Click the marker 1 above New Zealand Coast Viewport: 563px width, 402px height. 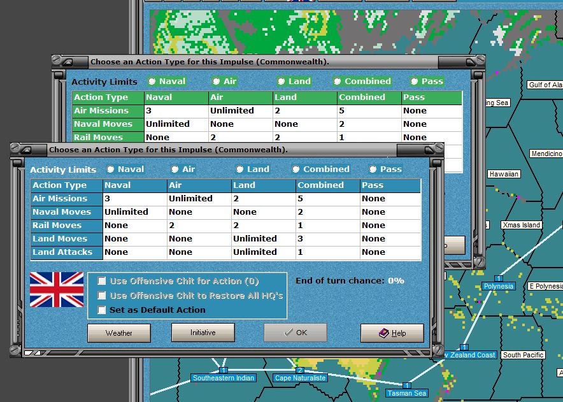[x=464, y=347]
